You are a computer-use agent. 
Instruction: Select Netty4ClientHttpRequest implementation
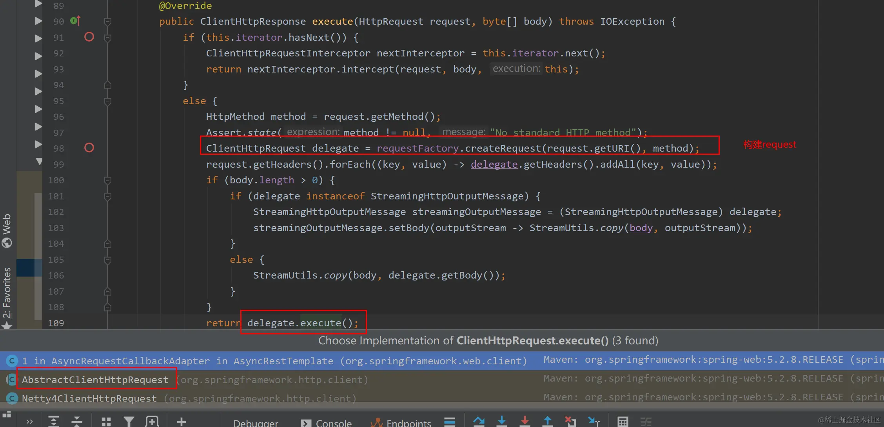pos(89,398)
